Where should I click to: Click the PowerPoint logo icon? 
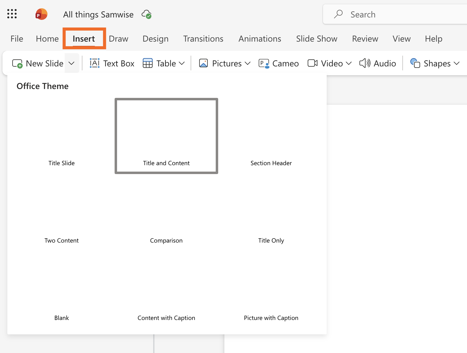click(41, 14)
